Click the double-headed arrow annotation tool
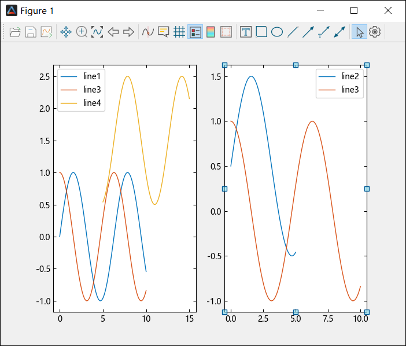This screenshot has width=406, height=346. (340, 32)
